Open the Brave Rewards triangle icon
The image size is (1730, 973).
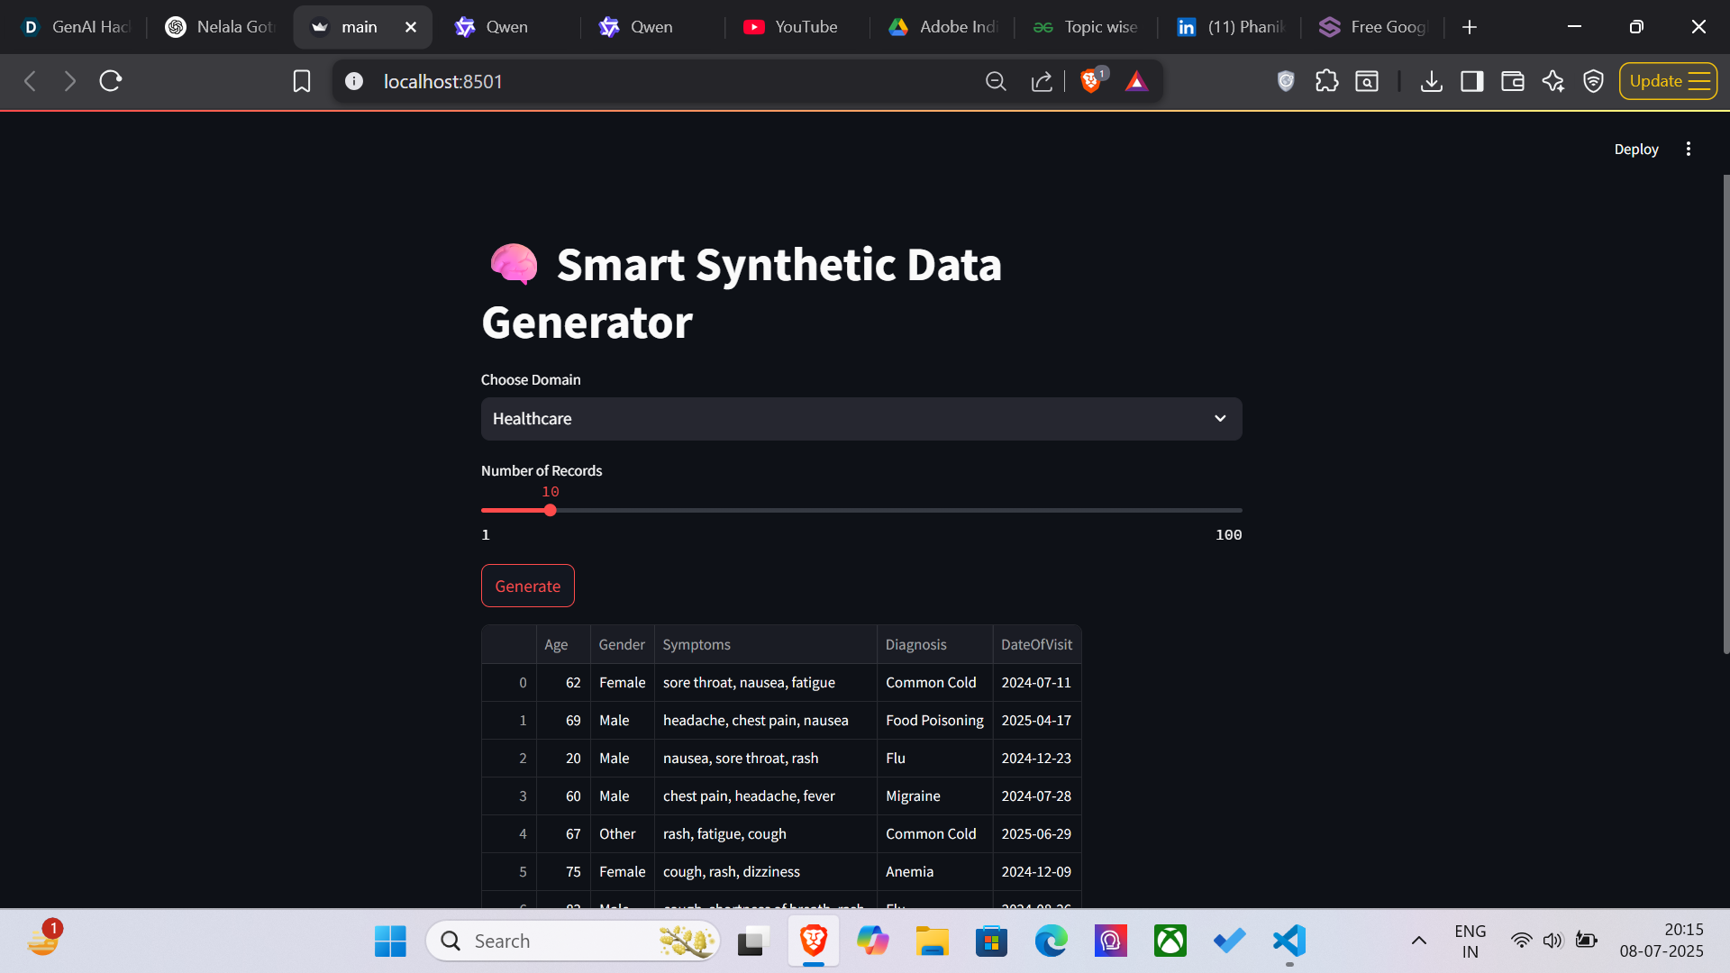tap(1136, 82)
